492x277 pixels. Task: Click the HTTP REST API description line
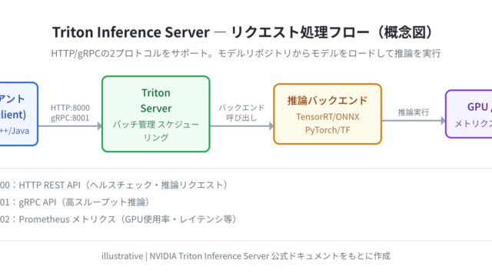click(x=114, y=185)
